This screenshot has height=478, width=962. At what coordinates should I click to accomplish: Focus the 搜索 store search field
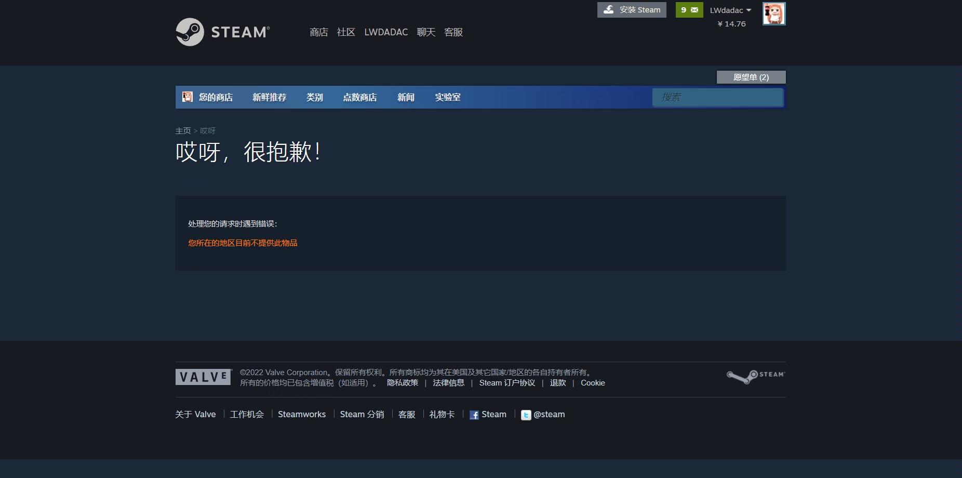point(717,97)
